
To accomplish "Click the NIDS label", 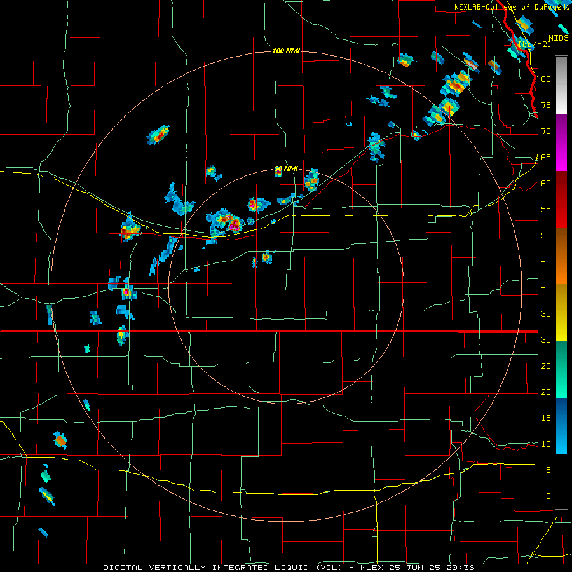I will [x=559, y=38].
